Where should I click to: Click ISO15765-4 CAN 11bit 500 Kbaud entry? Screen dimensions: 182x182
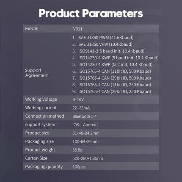(x=112, y=71)
